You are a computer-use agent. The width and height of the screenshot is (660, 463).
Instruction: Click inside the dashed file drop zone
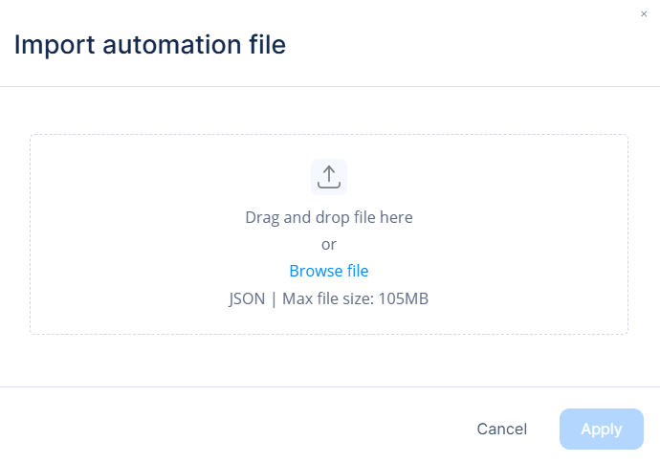(x=329, y=234)
